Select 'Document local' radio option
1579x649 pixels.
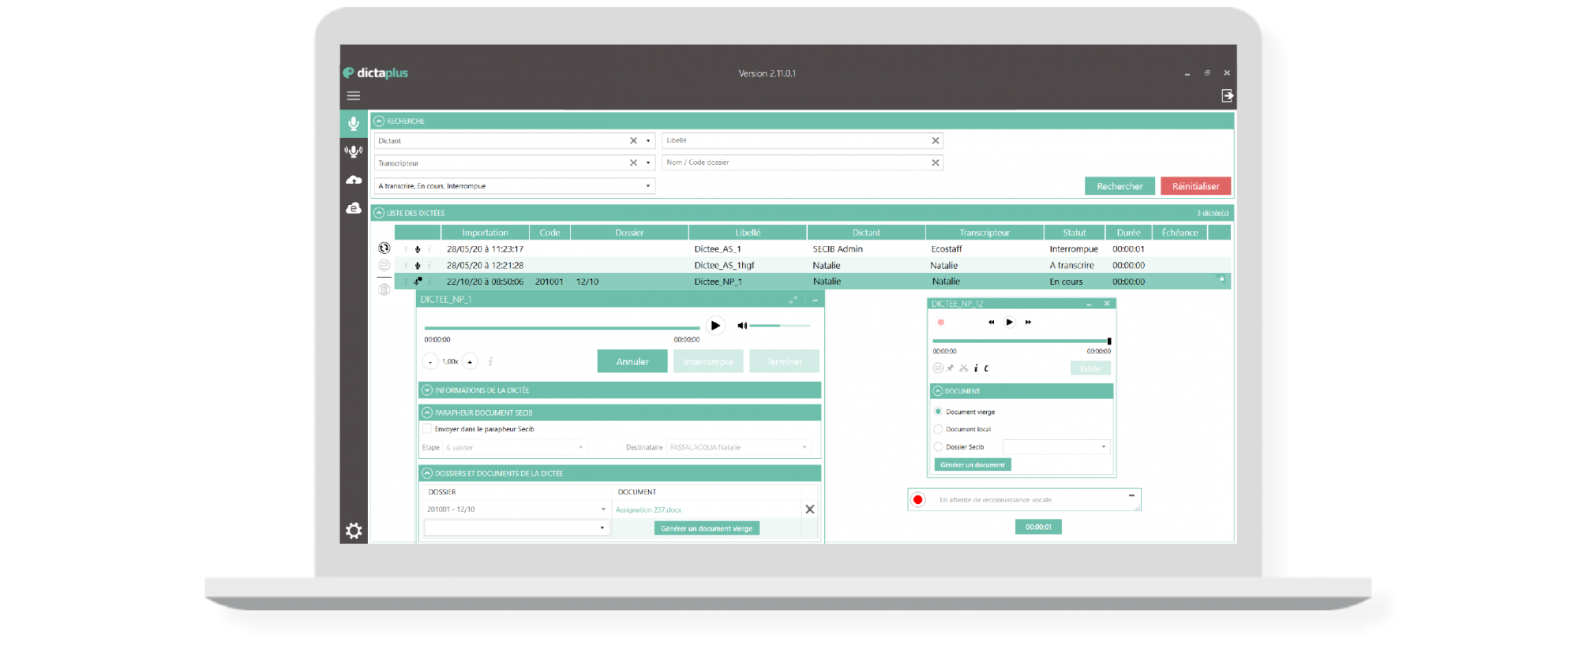point(938,430)
